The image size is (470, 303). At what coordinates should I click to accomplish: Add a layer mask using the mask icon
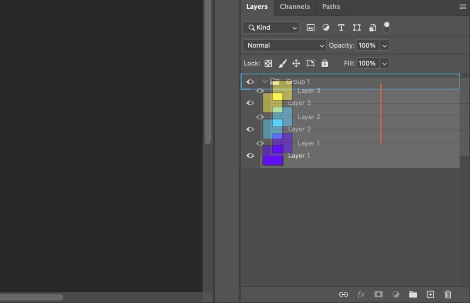click(378, 294)
